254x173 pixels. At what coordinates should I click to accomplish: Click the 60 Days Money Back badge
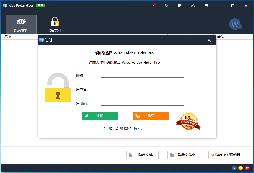click(x=188, y=121)
